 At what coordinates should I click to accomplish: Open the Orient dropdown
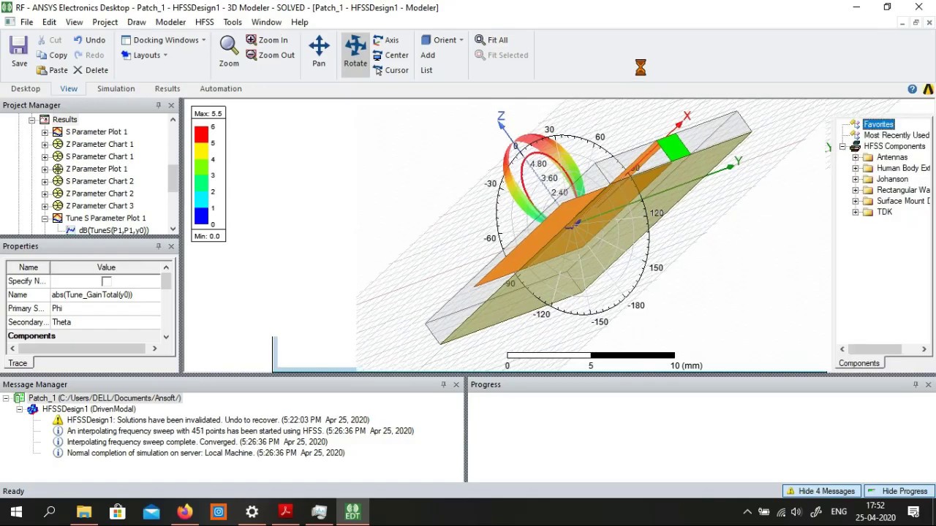click(x=442, y=40)
